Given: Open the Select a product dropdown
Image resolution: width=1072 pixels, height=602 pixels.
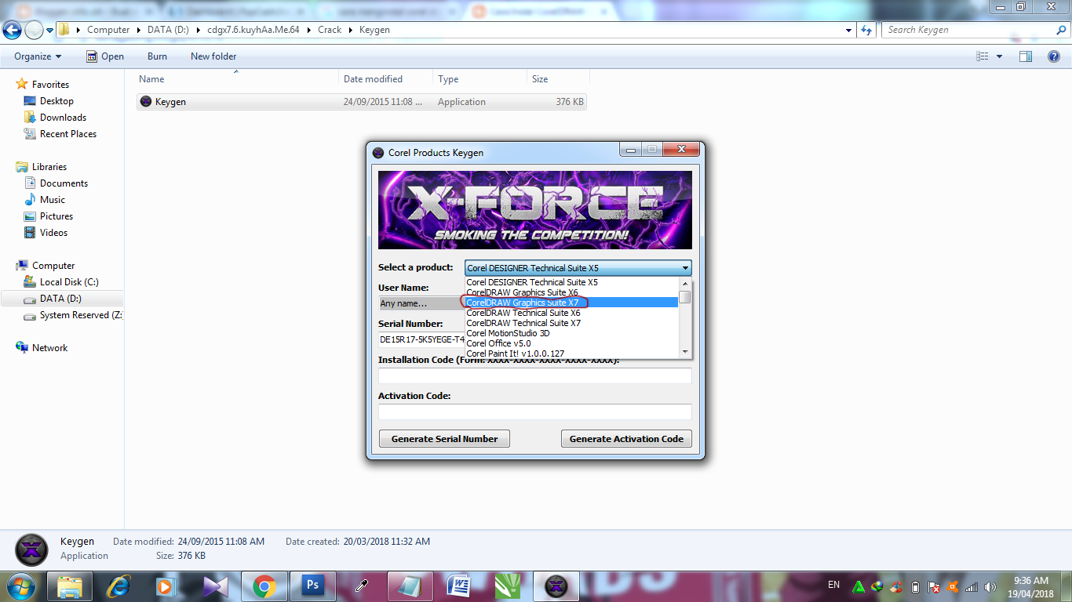Looking at the screenshot, I should click(x=682, y=267).
